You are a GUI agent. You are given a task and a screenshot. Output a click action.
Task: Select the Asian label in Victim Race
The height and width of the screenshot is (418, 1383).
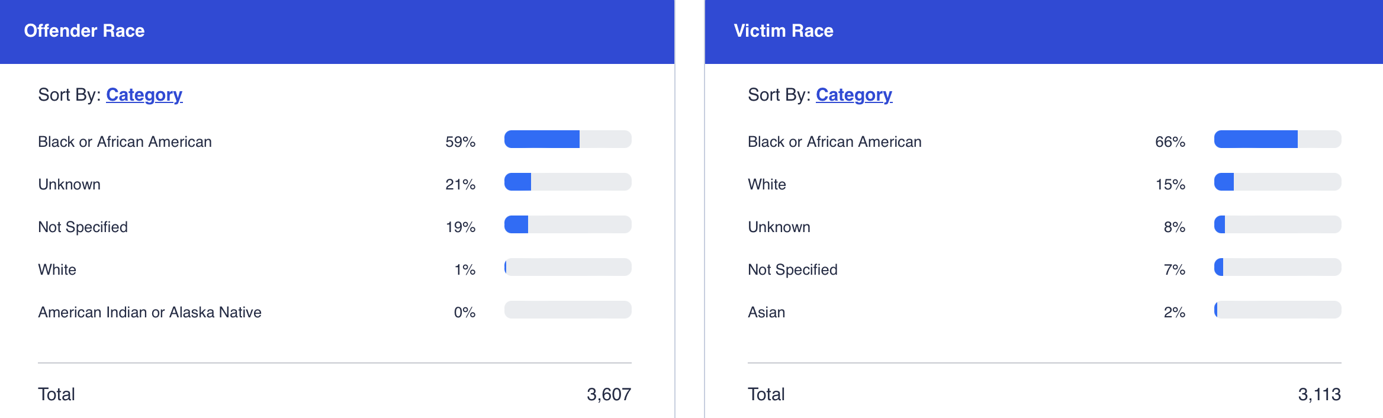pyautogui.click(x=766, y=312)
